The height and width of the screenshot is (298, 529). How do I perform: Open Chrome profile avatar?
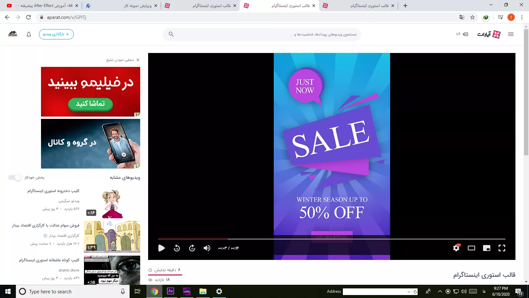[511, 17]
